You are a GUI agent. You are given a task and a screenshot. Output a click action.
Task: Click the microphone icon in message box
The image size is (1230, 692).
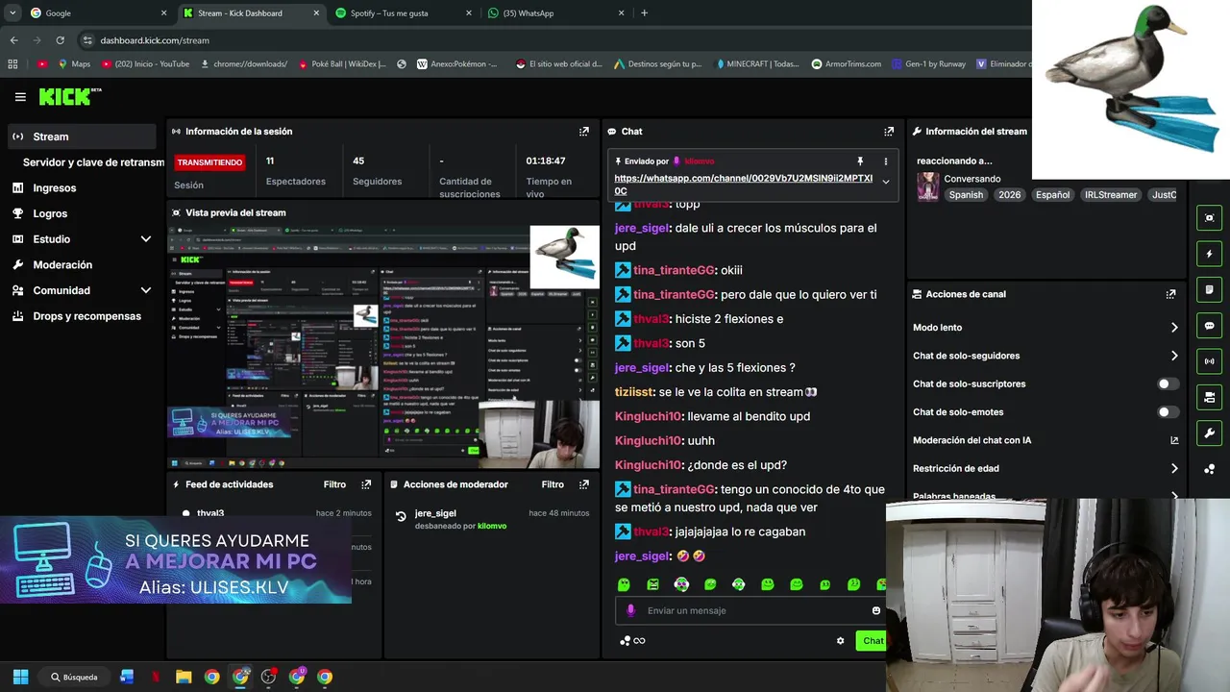tap(630, 610)
